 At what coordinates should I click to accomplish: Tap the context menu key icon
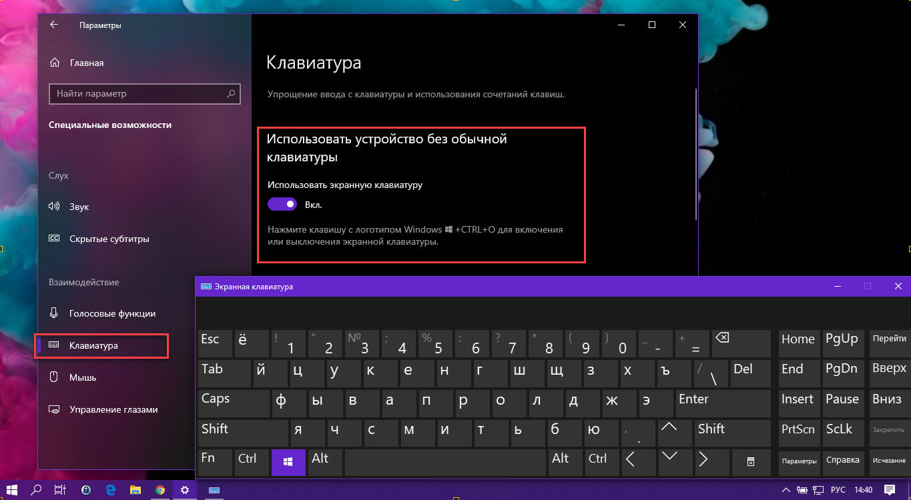[751, 463]
